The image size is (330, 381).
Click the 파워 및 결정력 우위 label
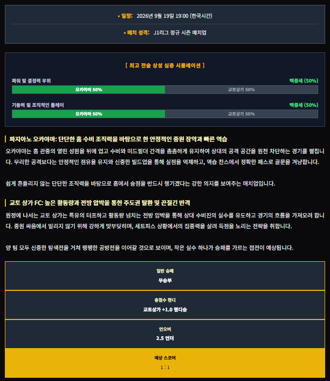[x=31, y=80]
